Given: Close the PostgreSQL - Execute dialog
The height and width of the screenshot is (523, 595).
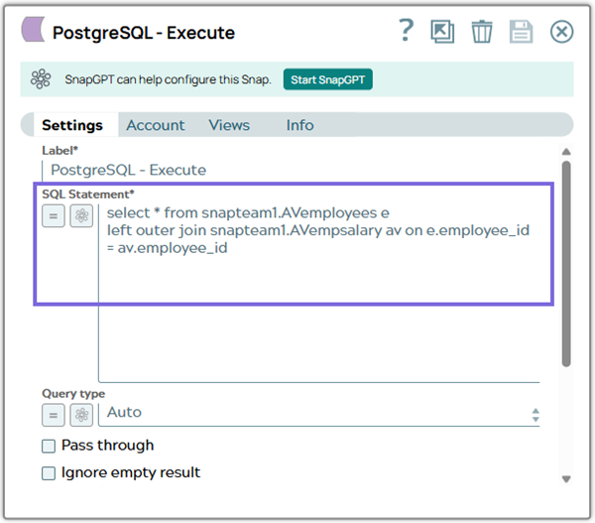Looking at the screenshot, I should tap(561, 32).
